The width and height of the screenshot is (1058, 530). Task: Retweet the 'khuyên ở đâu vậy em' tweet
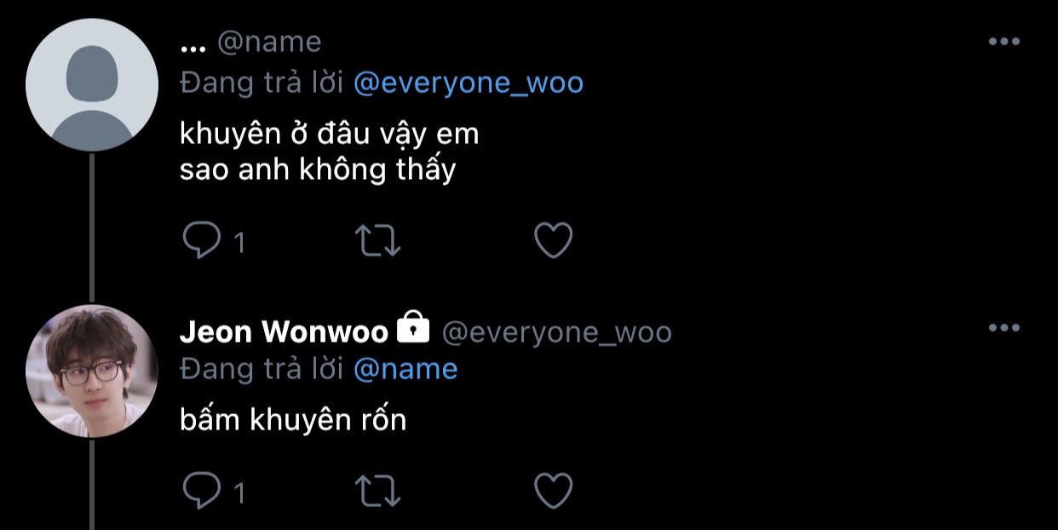pos(377,242)
